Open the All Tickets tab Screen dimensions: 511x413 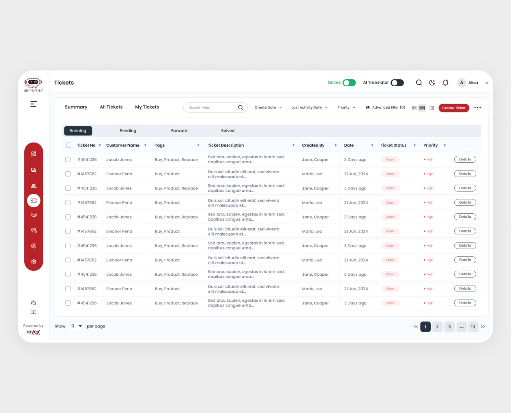111,107
